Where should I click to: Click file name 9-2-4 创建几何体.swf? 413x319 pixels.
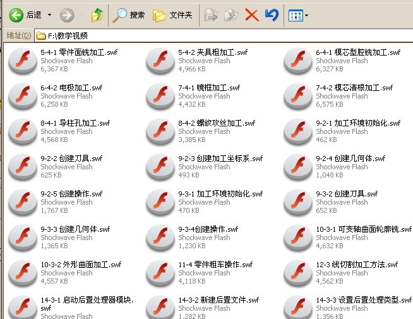pos(350,159)
